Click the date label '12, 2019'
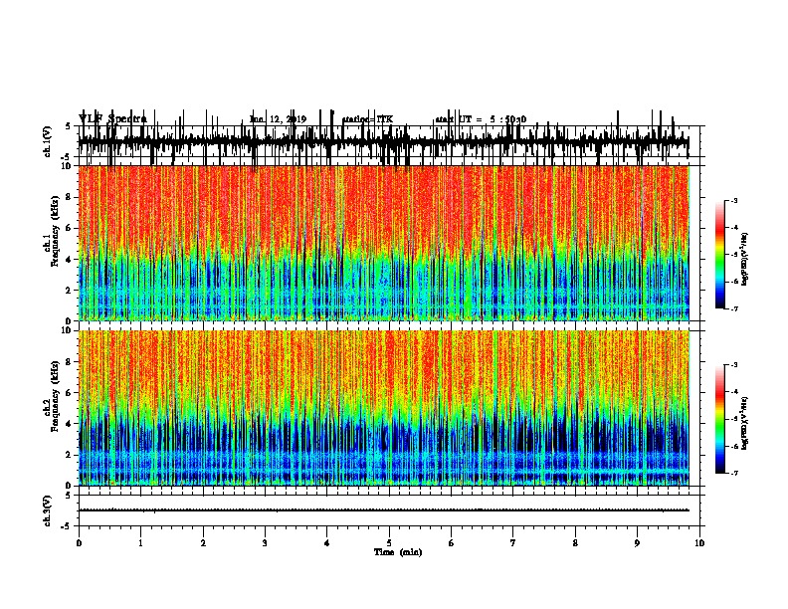 pos(288,119)
